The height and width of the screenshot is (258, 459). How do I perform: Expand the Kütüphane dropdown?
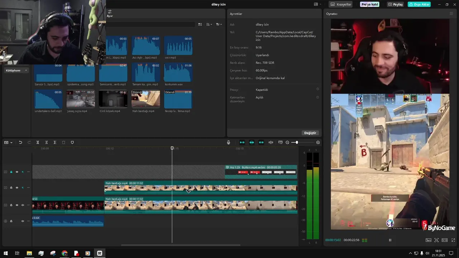point(16,70)
